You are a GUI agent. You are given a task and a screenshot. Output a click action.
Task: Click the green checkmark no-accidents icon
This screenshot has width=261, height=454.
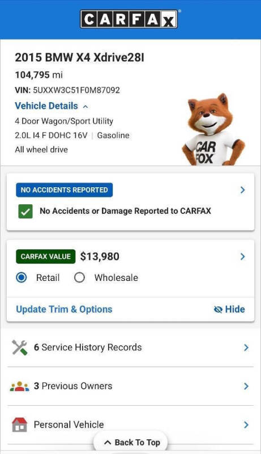[25, 211]
